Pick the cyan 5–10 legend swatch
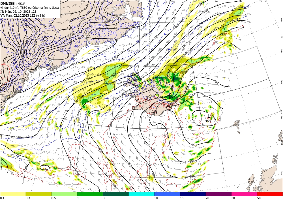This screenshot has width=283, height=200. click(141, 194)
